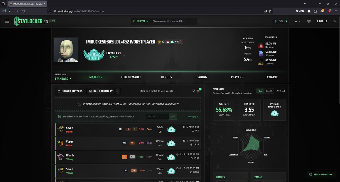Open the Steam profile icon next to the name
Image resolution: width=340 pixels, height=182 pixels.
point(163,42)
